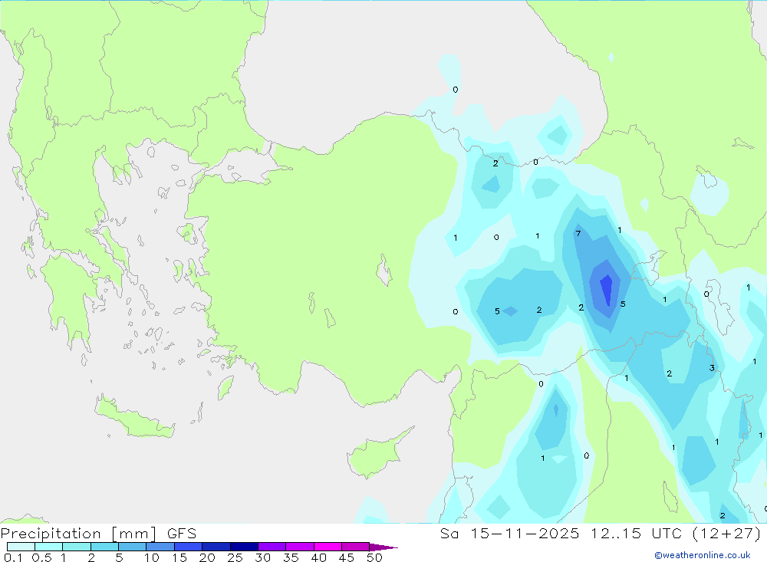Screen dimensions: 767x562
Task: Click the legend scale label '35'
Action: tap(291, 557)
